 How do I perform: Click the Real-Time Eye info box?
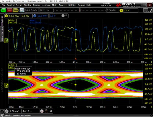point(23,71)
